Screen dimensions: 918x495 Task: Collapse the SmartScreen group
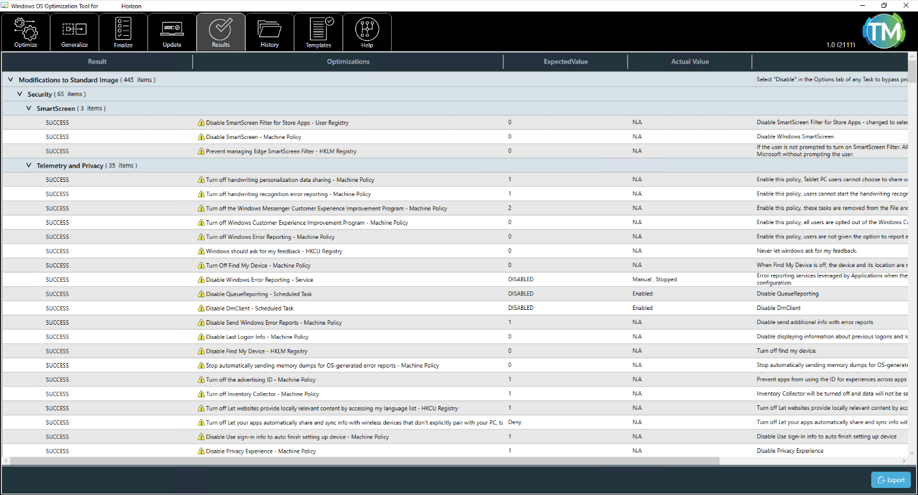[28, 108]
